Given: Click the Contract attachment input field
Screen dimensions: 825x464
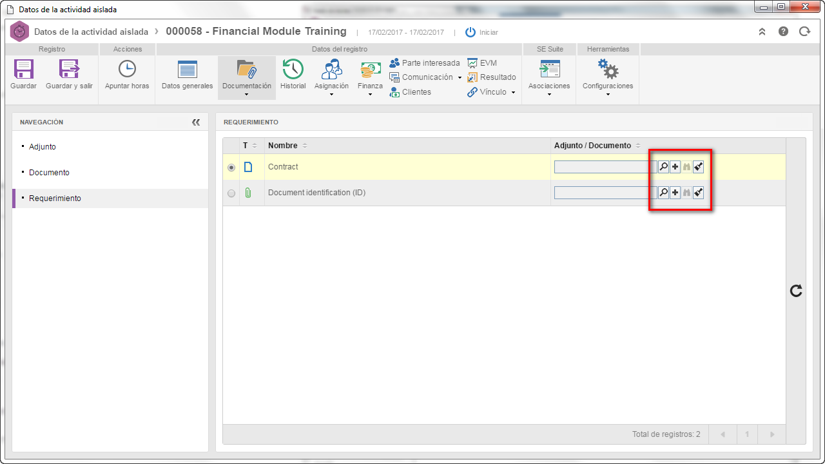Looking at the screenshot, I should coord(606,167).
